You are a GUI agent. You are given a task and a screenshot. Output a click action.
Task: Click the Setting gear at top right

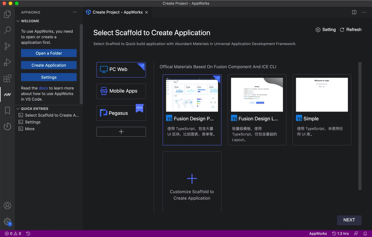[x=325, y=30]
